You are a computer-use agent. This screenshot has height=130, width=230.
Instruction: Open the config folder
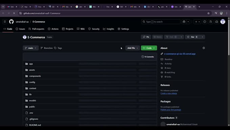[x=32, y=82]
